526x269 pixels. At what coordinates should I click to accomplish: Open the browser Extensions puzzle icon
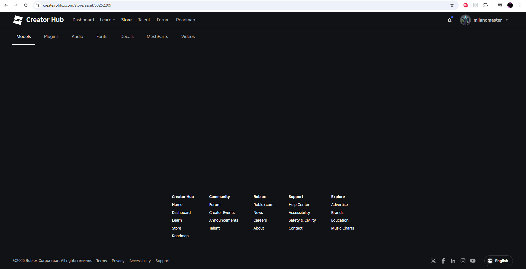pos(486,5)
